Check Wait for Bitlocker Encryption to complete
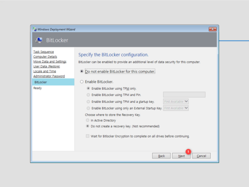 coord(88,136)
